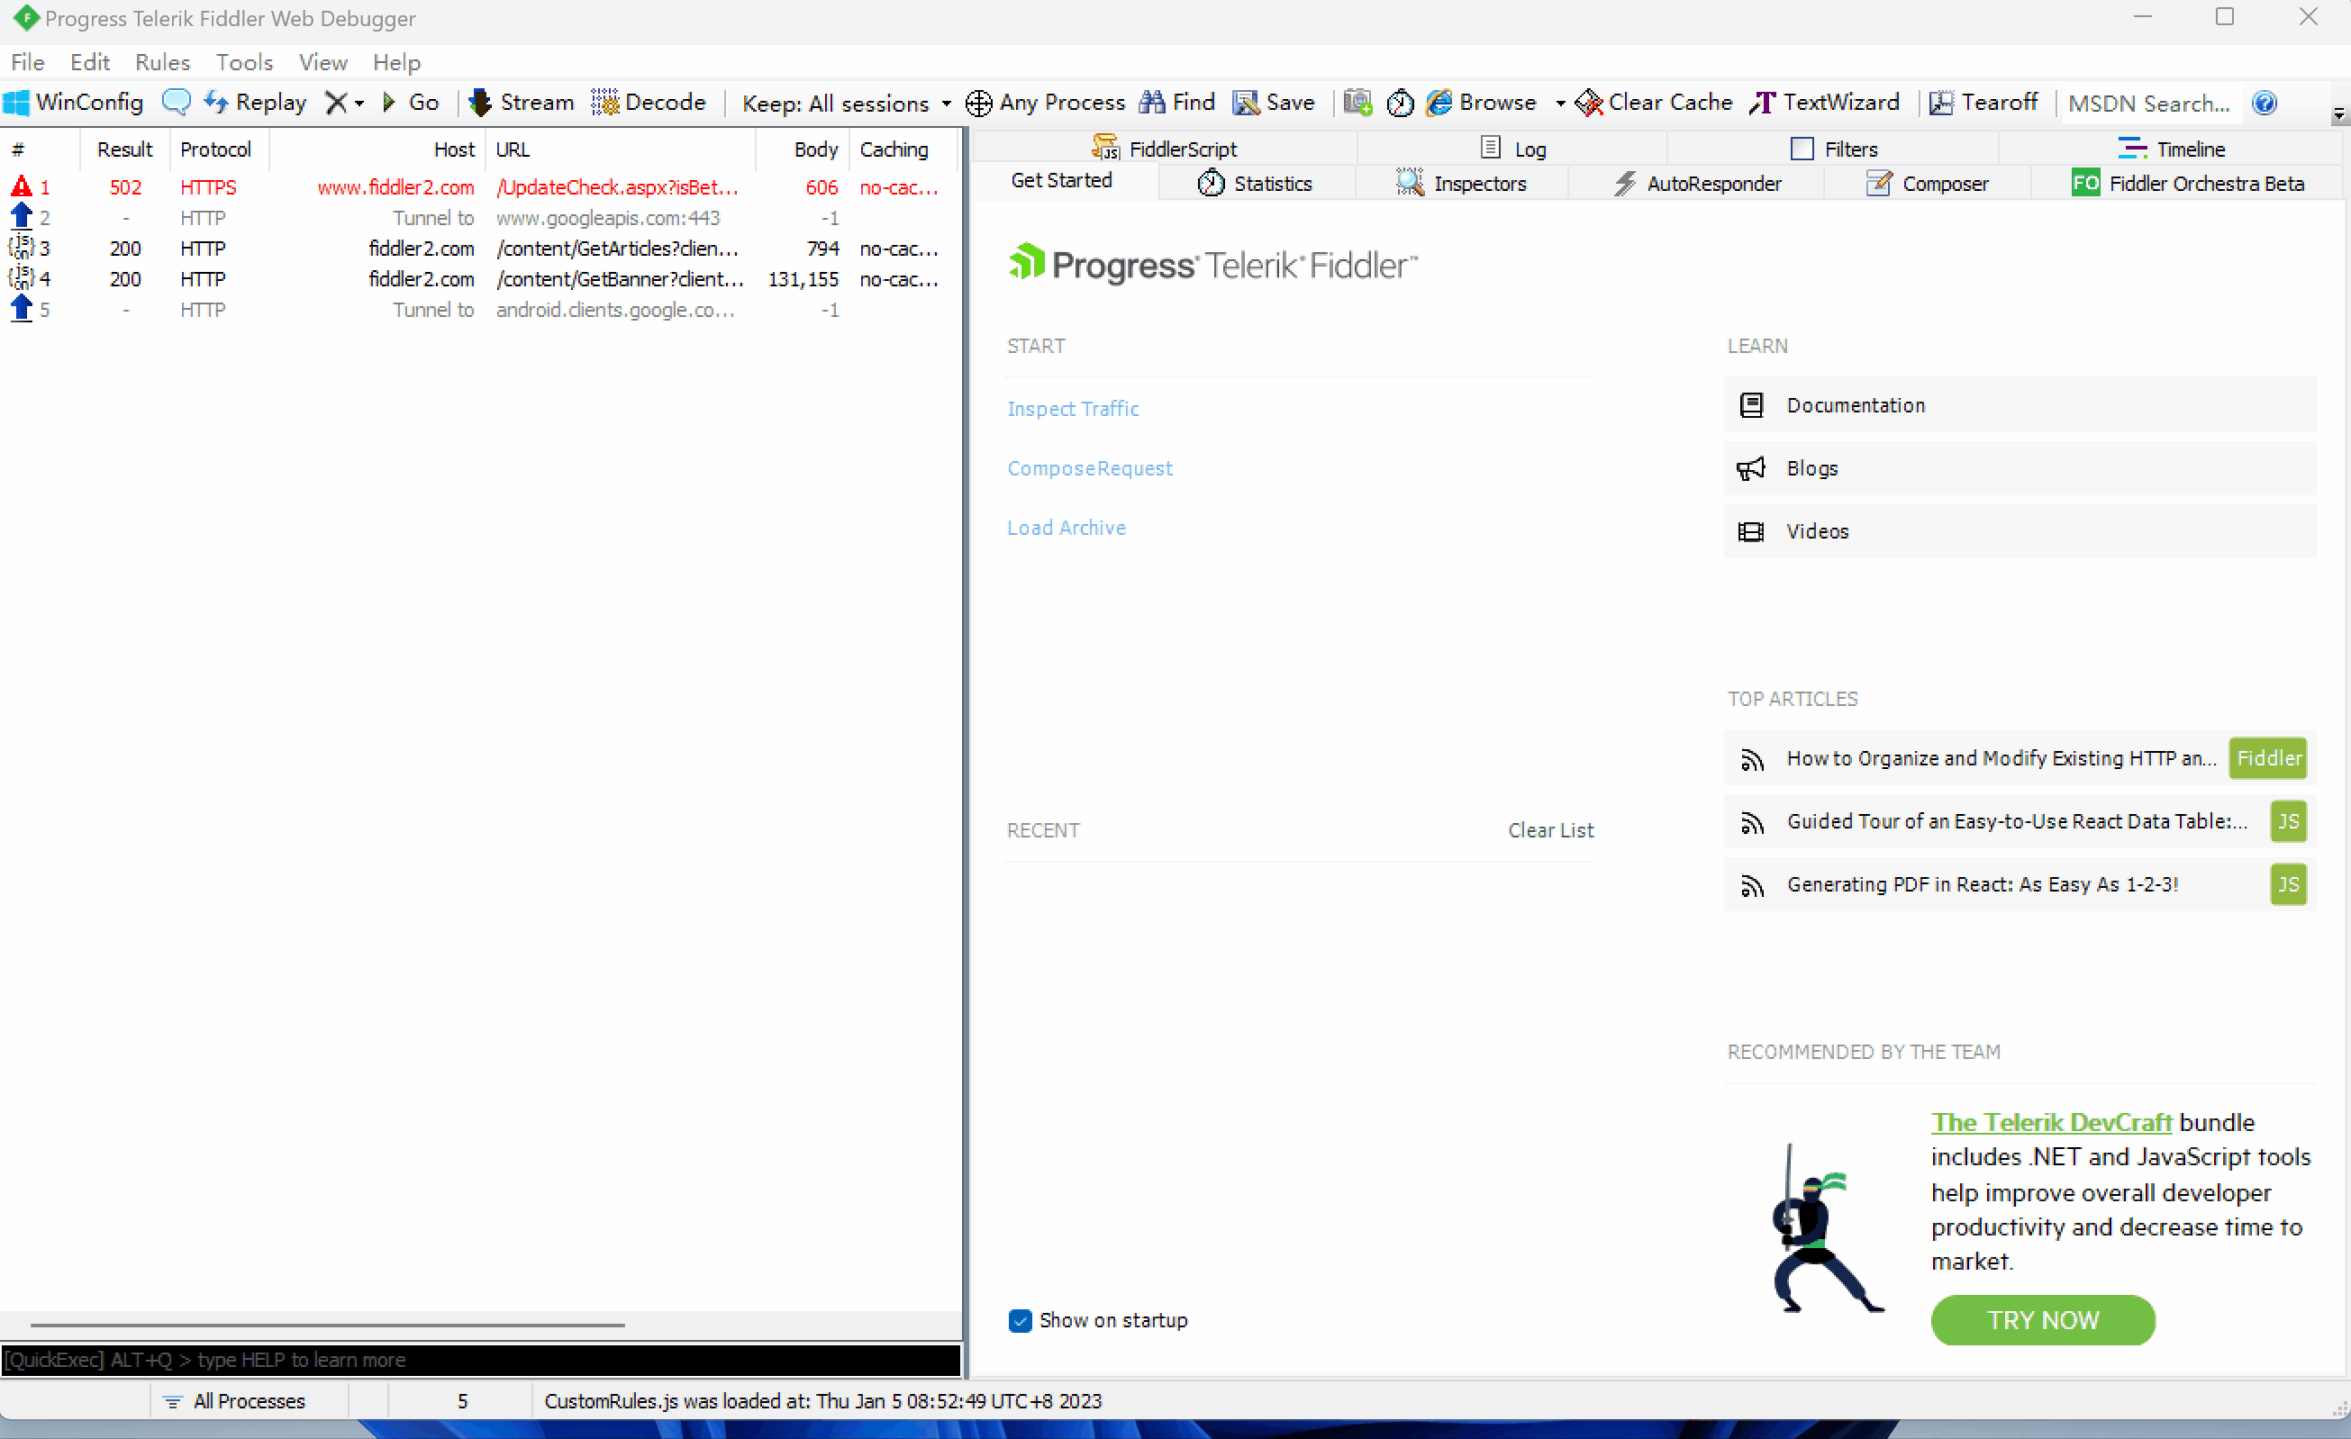Sort sessions by Result column header

tap(124, 149)
